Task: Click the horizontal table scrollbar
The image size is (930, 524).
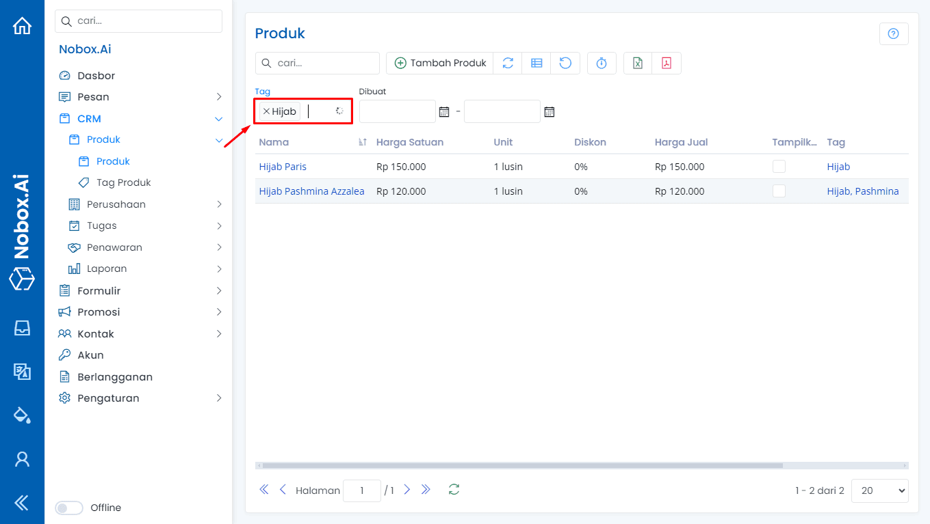Action: pos(521,465)
